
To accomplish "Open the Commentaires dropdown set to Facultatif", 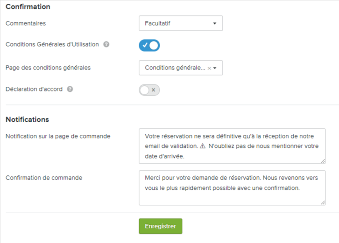I will (x=181, y=23).
